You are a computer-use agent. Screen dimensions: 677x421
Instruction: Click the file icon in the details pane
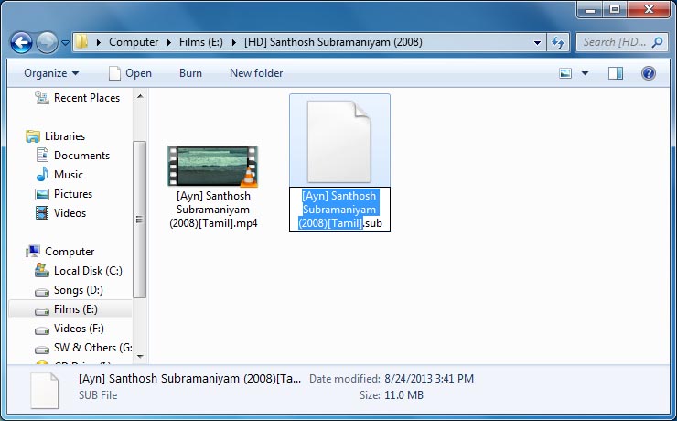(x=45, y=390)
